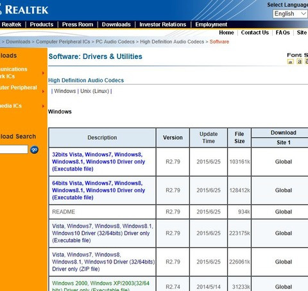Expand the Communications Network ICs arrow
The height and width of the screenshot is (291, 308).
click(43, 73)
